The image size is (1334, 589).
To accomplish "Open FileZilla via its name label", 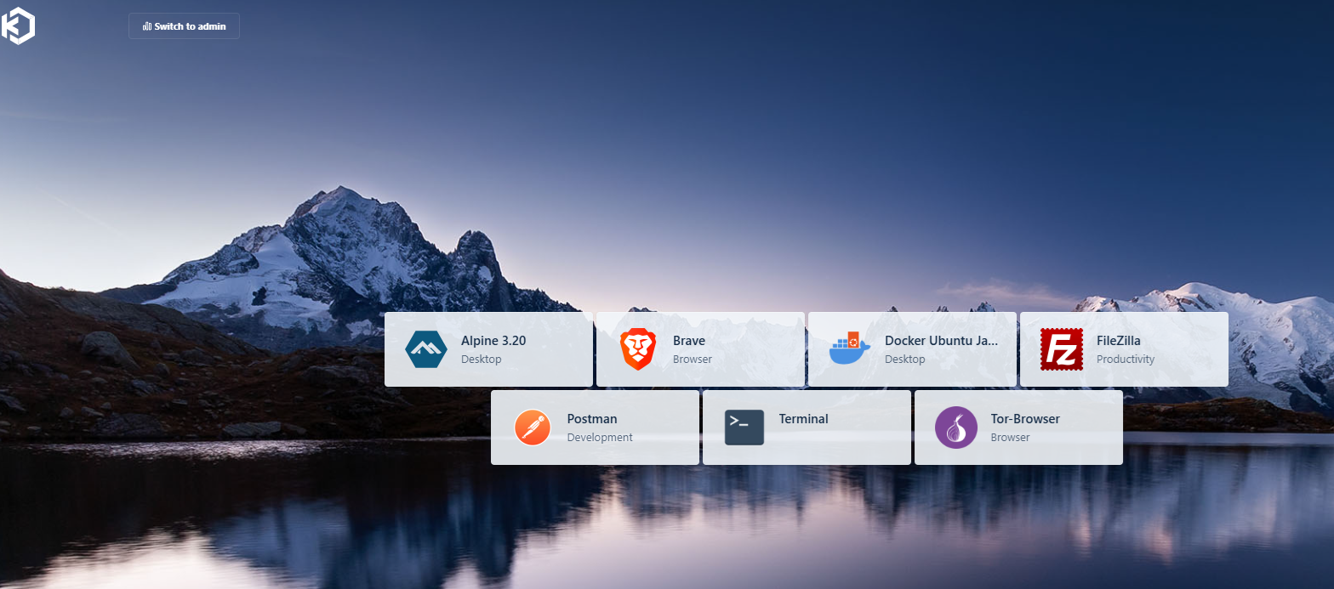I will click(x=1119, y=341).
